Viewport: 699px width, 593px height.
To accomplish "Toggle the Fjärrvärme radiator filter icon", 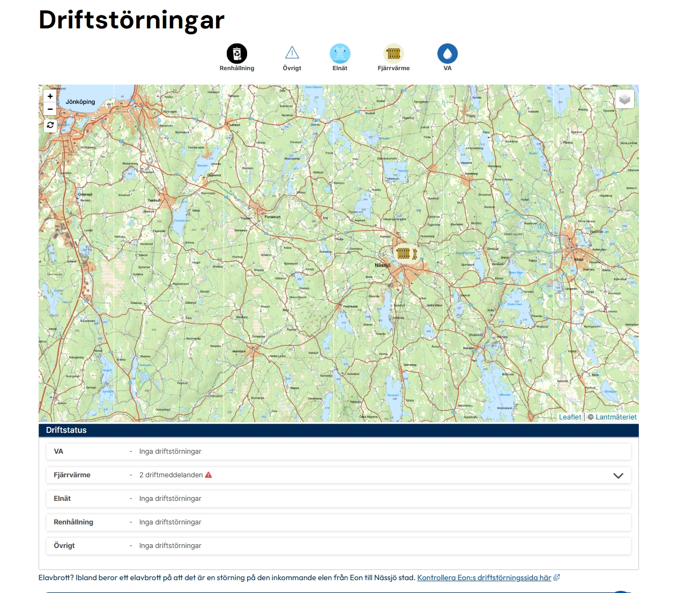I will (393, 54).
